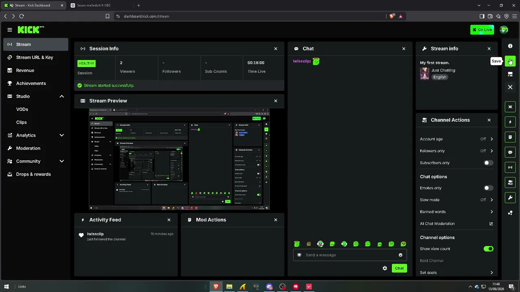The height and width of the screenshot is (292, 520).
Task: Toggle the Session Info broadcast widget icon
Action: 510,167
